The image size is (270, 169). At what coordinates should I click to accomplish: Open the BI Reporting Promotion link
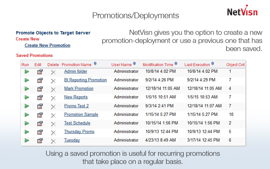click(x=85, y=80)
